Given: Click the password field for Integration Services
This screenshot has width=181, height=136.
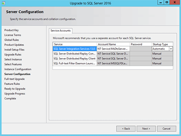Looking at the screenshot, I should 141,49.
